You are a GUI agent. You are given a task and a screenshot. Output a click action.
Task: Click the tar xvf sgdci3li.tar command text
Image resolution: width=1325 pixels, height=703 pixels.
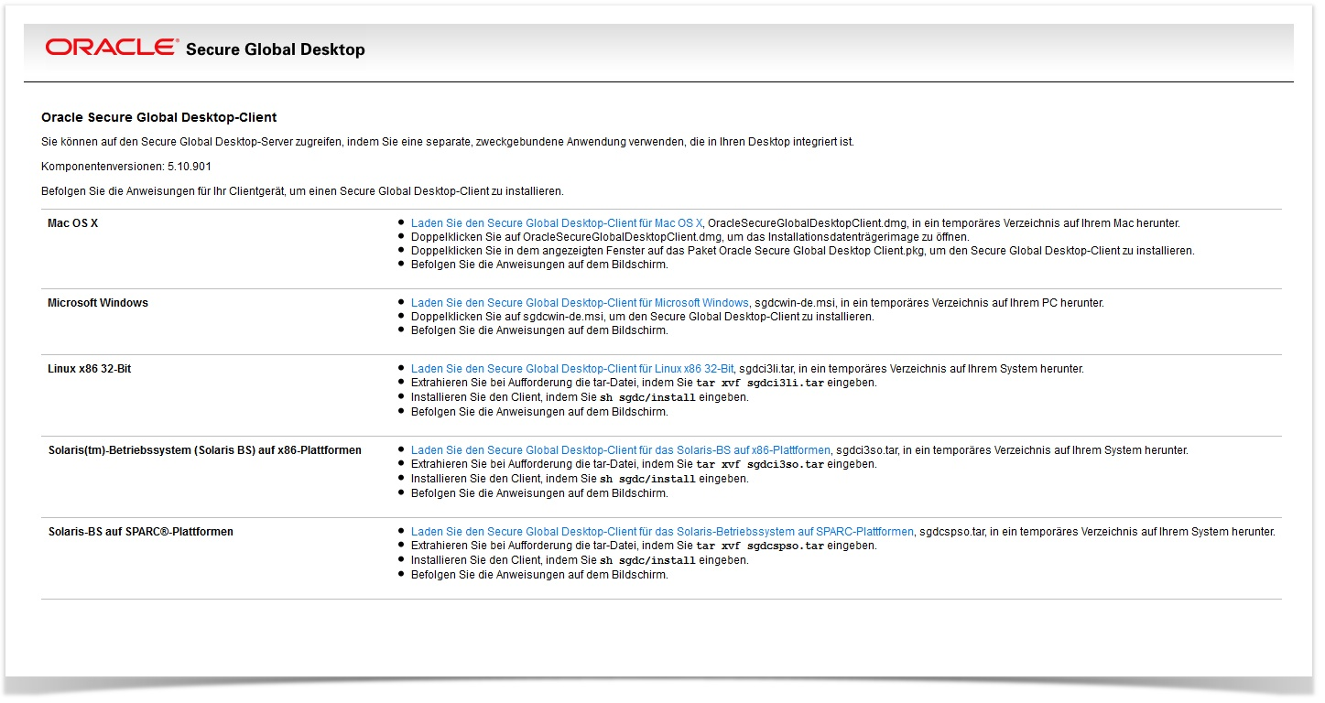(759, 383)
